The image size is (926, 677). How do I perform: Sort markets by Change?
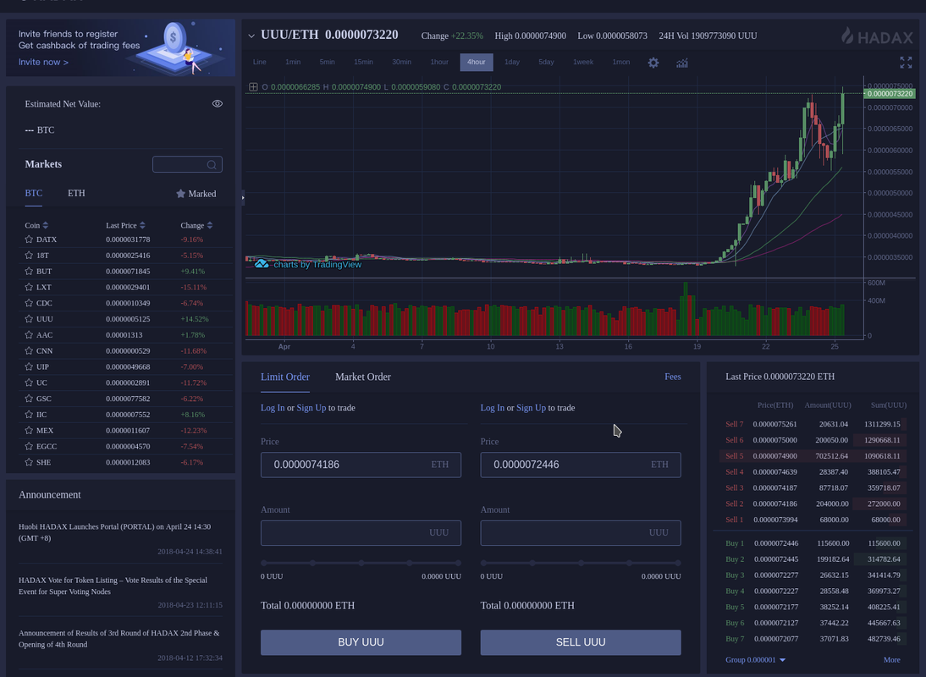click(196, 225)
